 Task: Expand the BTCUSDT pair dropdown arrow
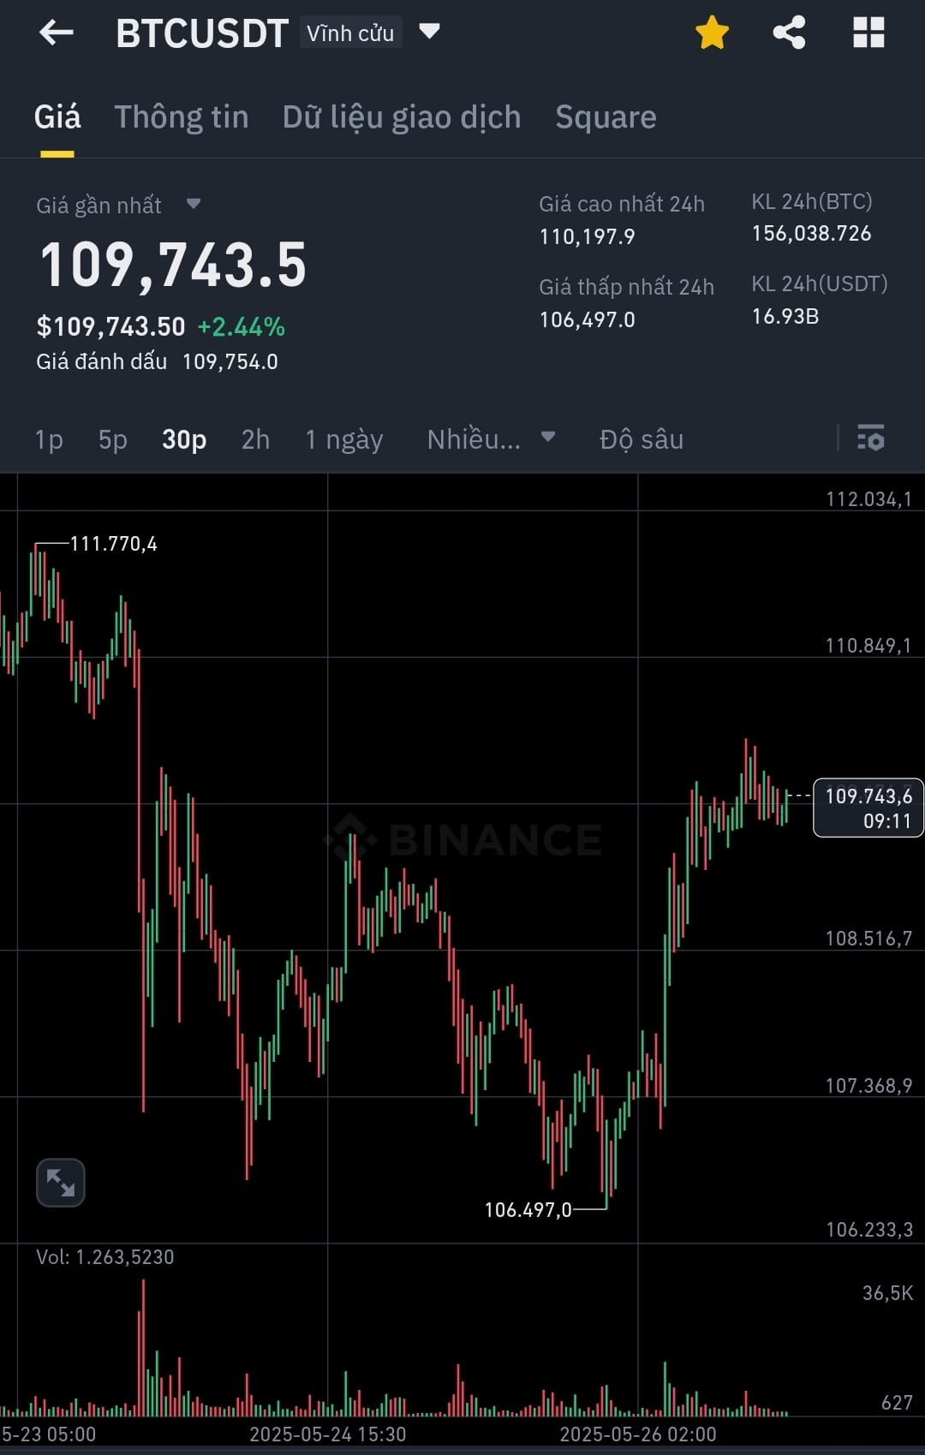pos(429,32)
